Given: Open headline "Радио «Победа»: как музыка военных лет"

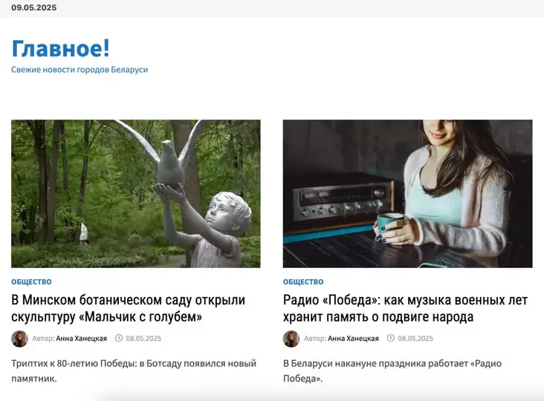Looking at the screenshot, I should 405,308.
